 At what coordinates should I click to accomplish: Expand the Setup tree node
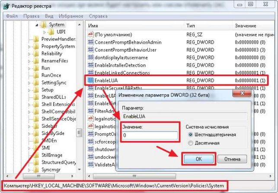[x=29, y=90]
